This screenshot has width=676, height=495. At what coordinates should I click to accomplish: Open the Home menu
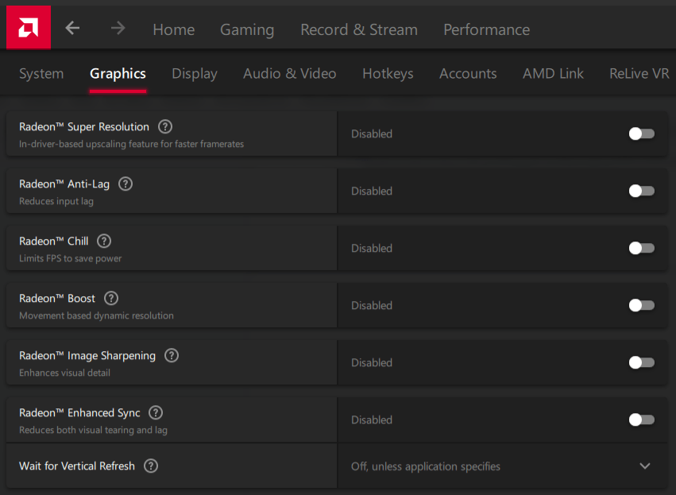tap(174, 29)
